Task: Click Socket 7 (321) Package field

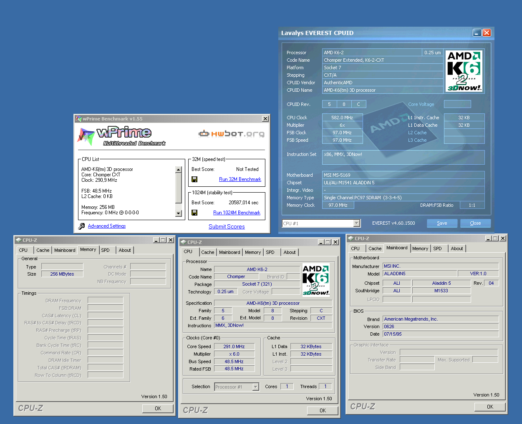Action: pos(257,284)
